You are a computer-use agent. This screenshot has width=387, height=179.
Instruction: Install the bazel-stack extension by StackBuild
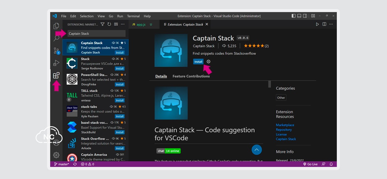click(x=120, y=132)
